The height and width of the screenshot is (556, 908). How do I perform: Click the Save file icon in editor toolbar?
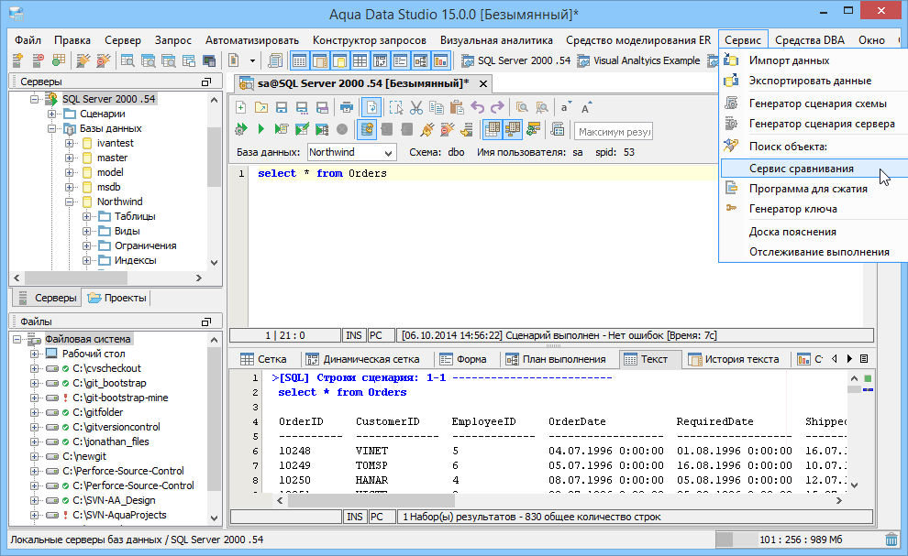click(281, 107)
